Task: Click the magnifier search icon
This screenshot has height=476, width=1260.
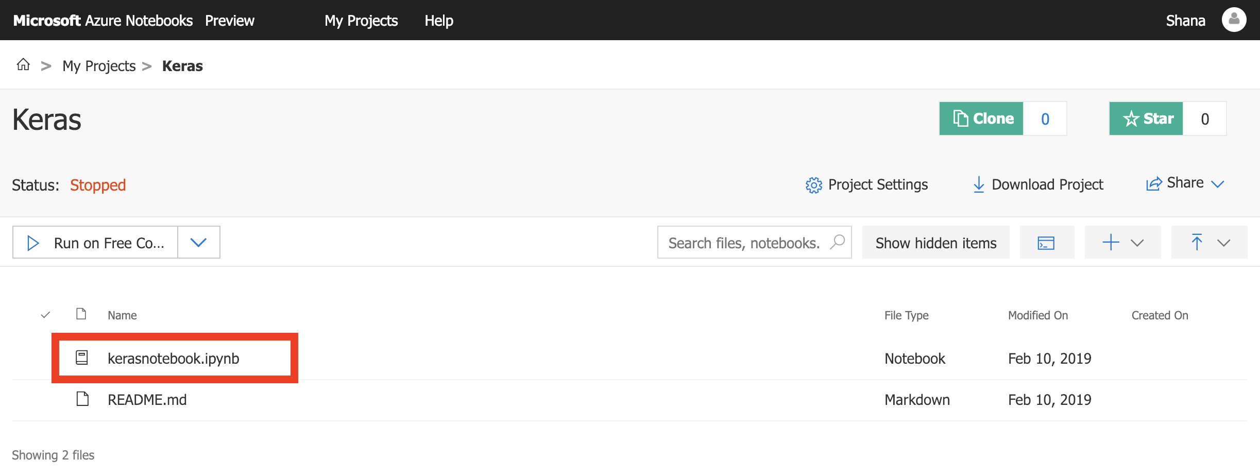Action: [x=838, y=242]
